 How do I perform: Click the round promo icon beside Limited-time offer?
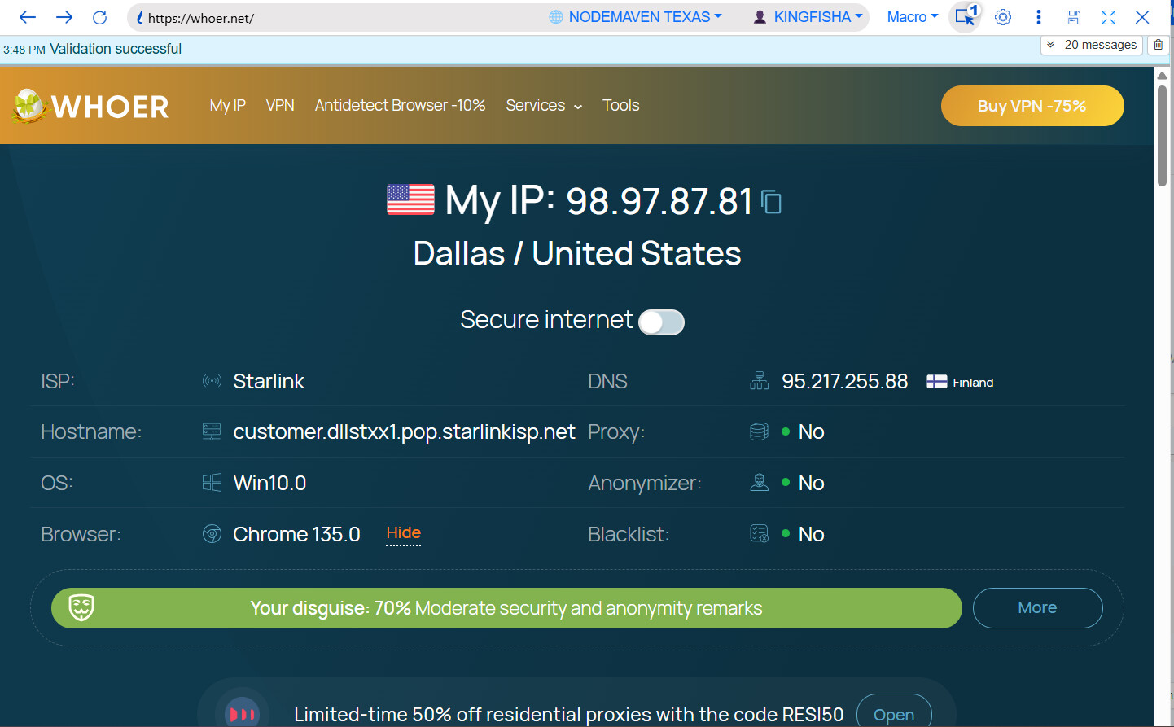pyautogui.click(x=242, y=714)
